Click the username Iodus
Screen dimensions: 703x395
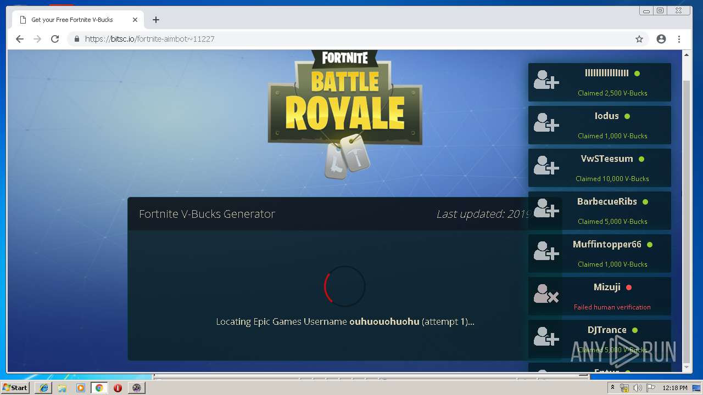coord(607,116)
